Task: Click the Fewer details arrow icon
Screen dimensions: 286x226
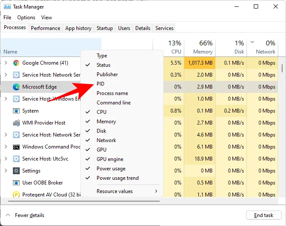Action: [x=8, y=215]
